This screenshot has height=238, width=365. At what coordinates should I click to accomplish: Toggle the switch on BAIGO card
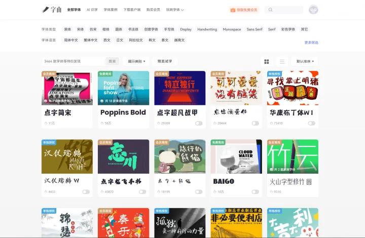tap(255, 192)
